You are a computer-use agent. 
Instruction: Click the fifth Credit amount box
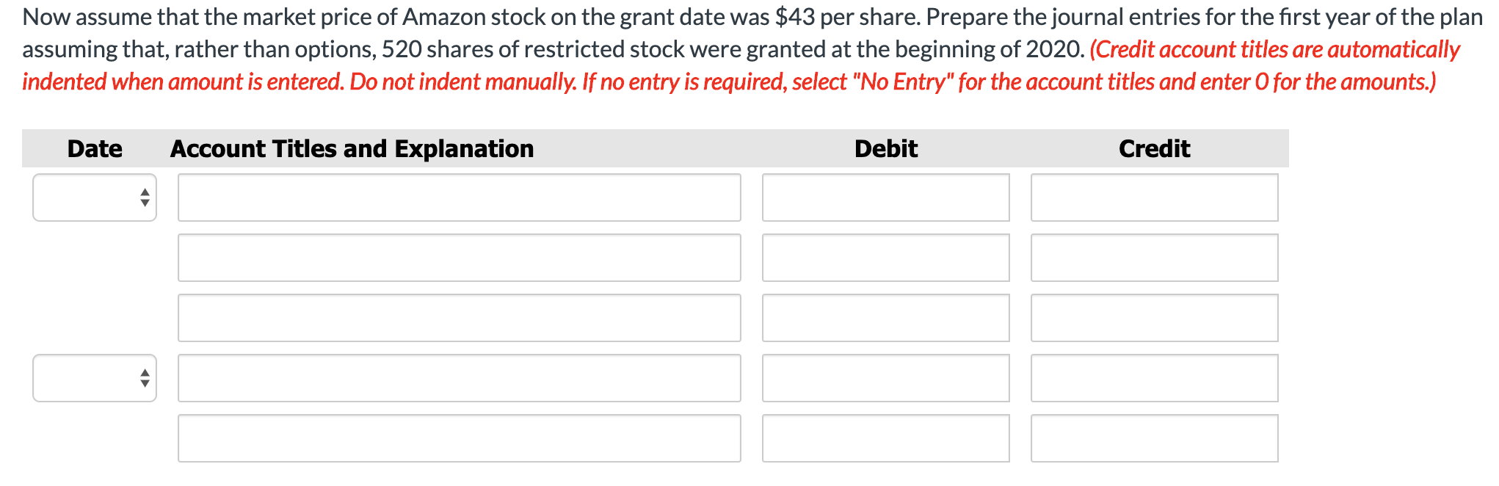pos(1153,438)
